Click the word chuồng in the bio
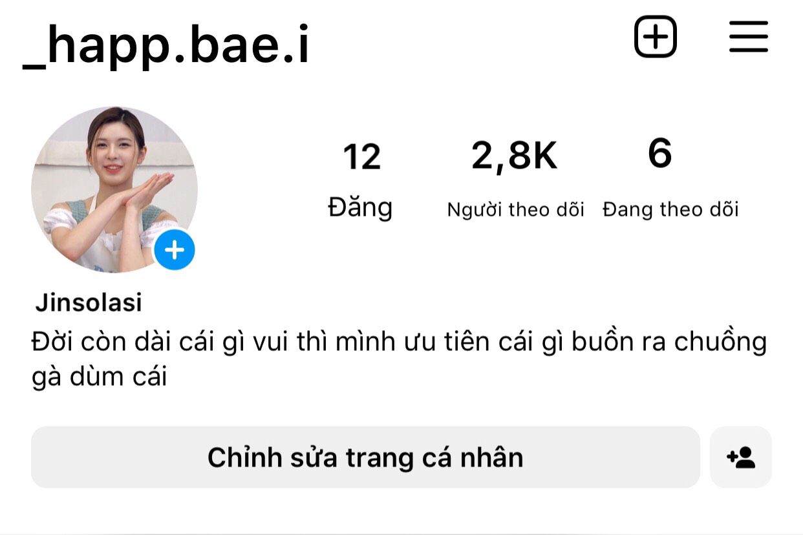Screen dimensions: 803x535 720,343
